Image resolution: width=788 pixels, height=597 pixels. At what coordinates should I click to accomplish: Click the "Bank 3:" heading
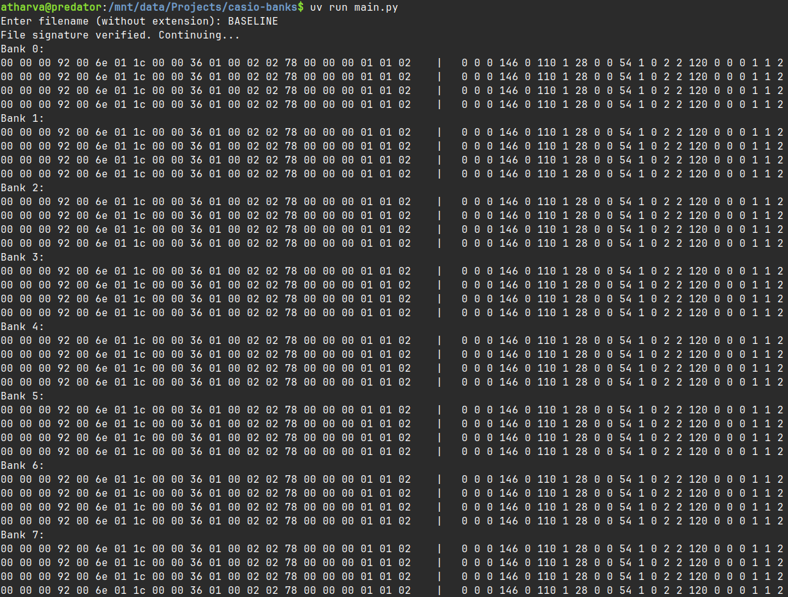coord(22,257)
